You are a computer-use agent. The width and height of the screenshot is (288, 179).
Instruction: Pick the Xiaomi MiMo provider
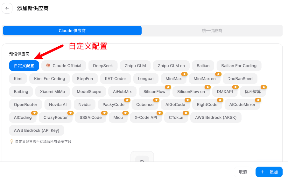52,92
